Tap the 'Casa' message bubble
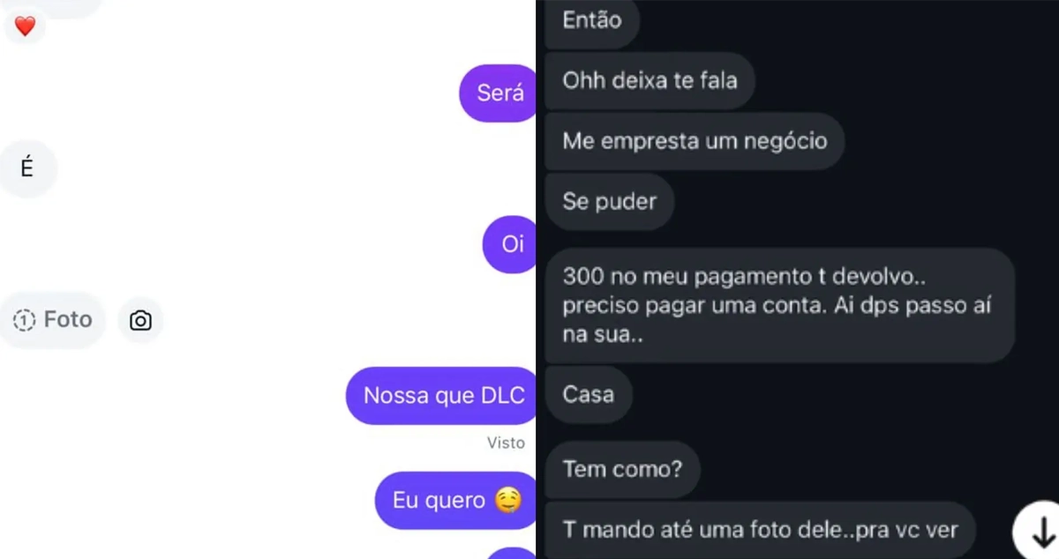 coord(589,394)
